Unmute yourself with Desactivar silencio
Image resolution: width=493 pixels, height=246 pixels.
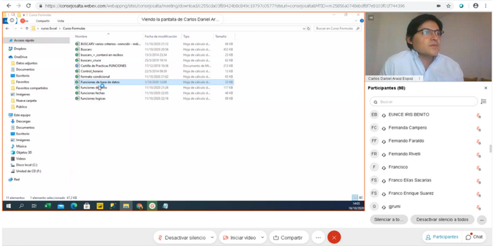181,237
